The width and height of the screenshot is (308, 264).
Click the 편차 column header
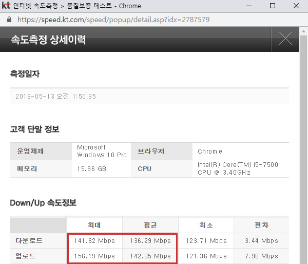(x=261, y=225)
